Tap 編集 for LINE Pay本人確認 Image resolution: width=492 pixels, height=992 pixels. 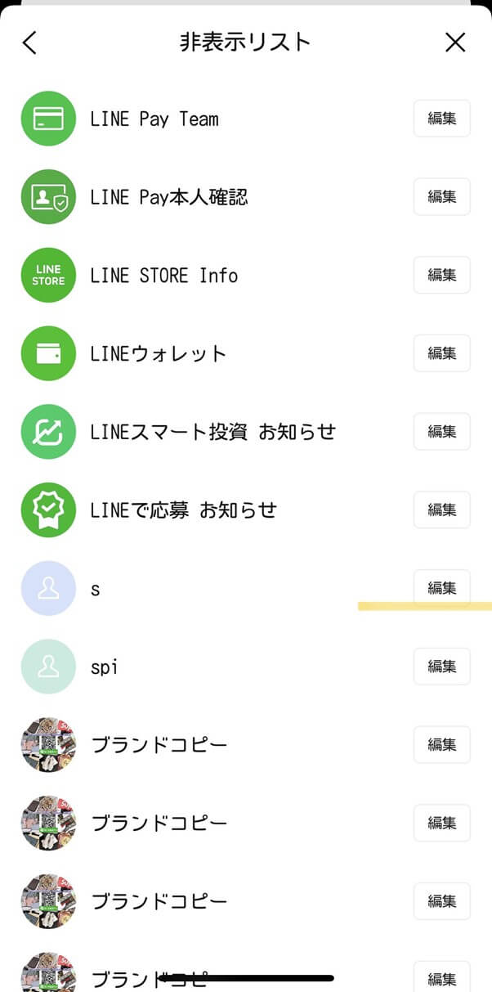(x=441, y=196)
